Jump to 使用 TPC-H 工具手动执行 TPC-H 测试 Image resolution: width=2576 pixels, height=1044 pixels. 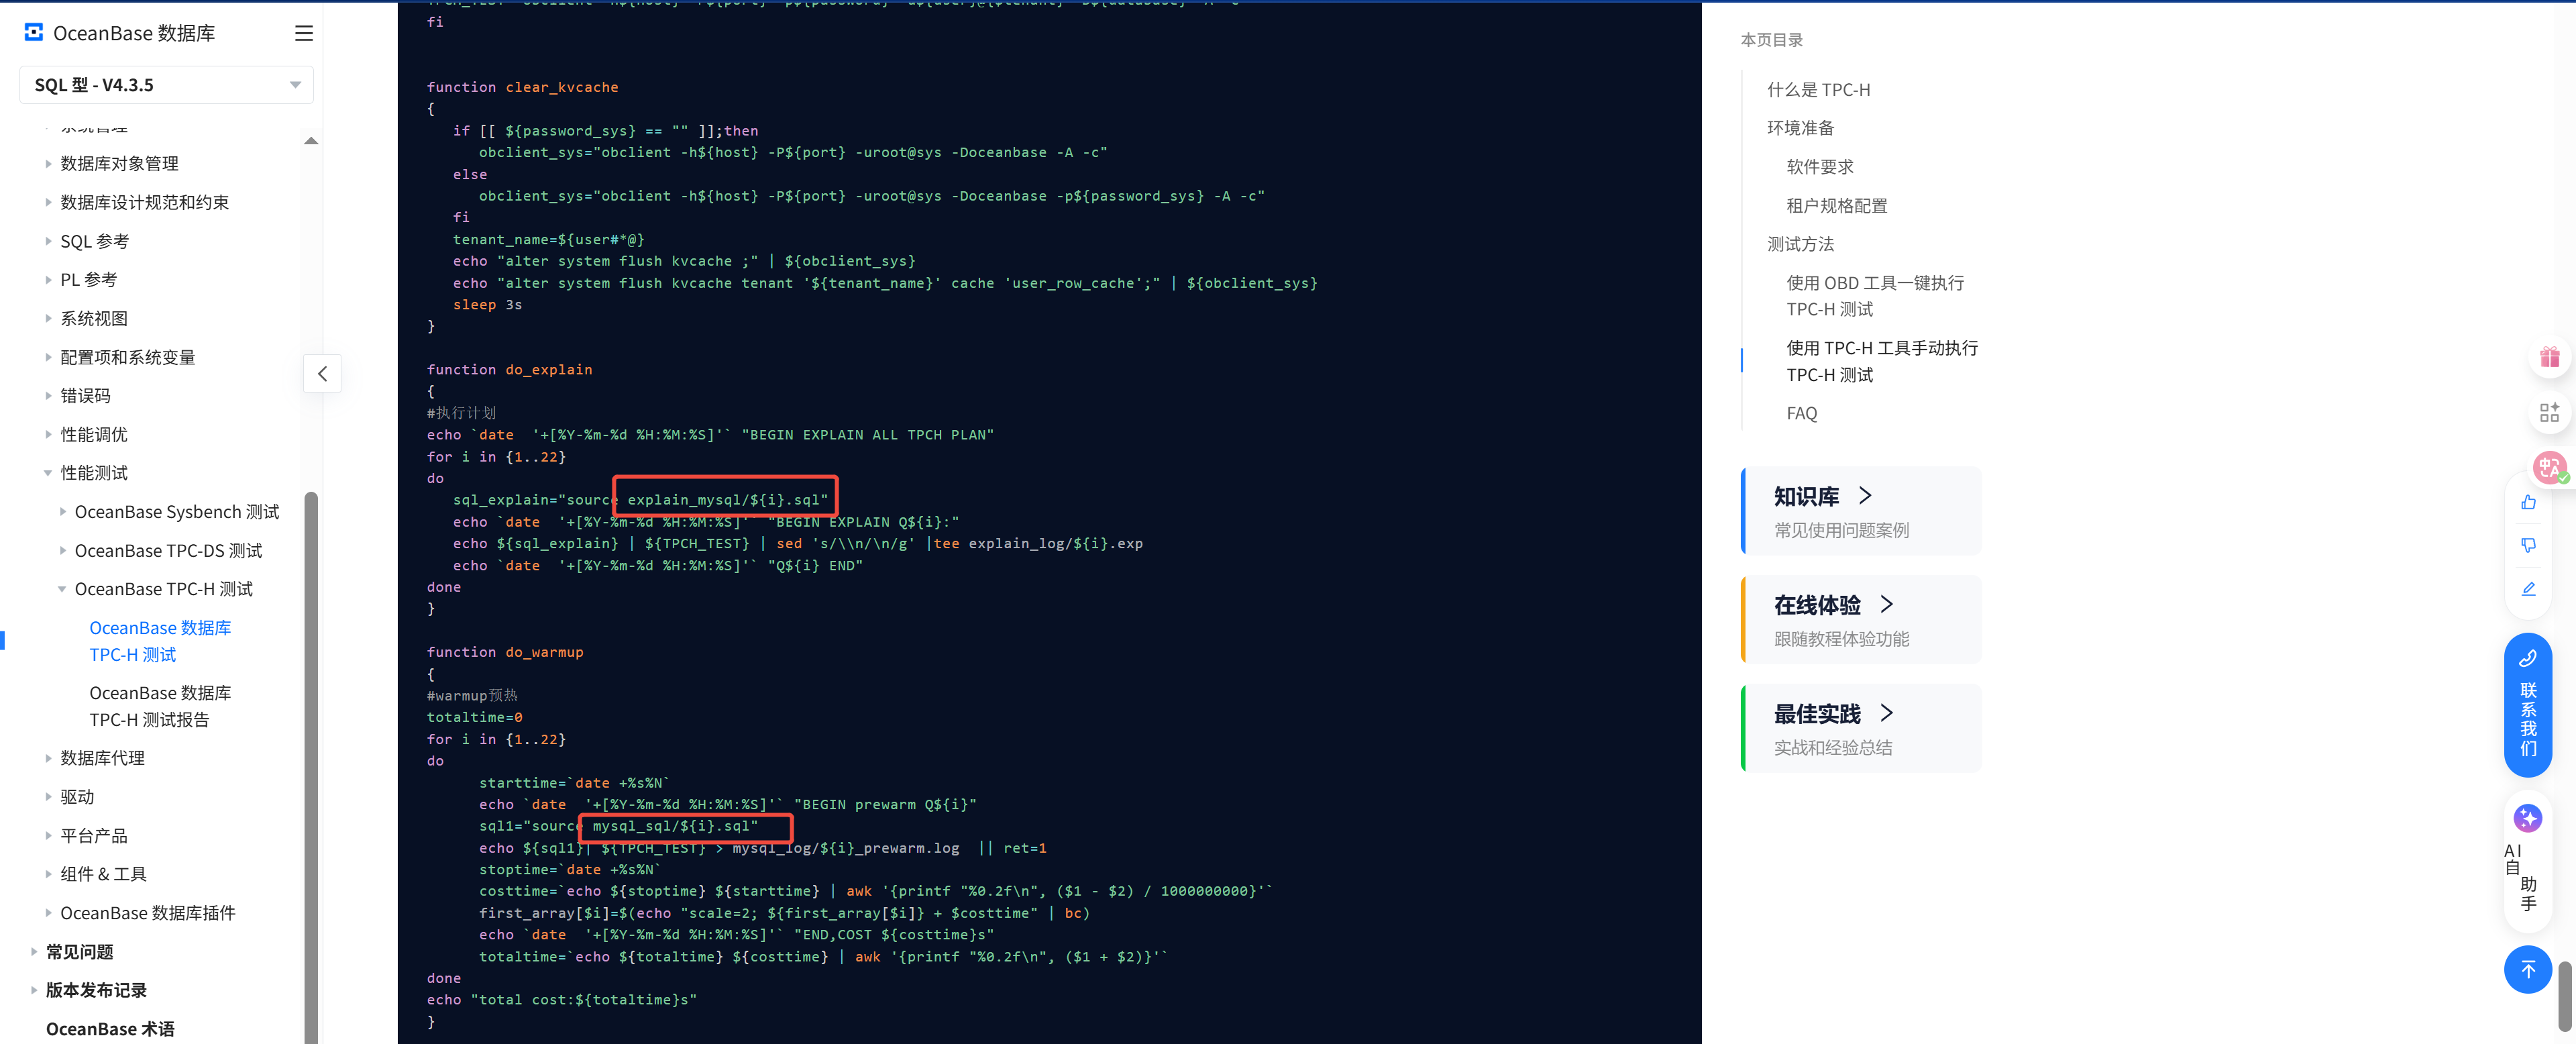[1882, 361]
